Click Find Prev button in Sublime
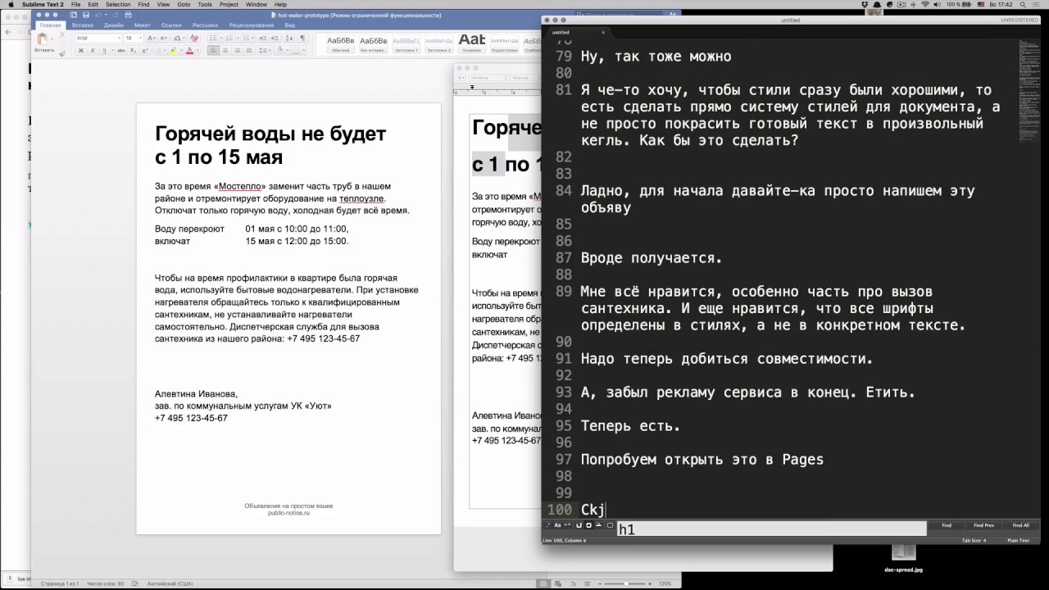Viewport: 1049px width, 590px height. click(x=983, y=525)
